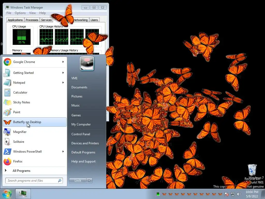Switch to Users tab

94,20
